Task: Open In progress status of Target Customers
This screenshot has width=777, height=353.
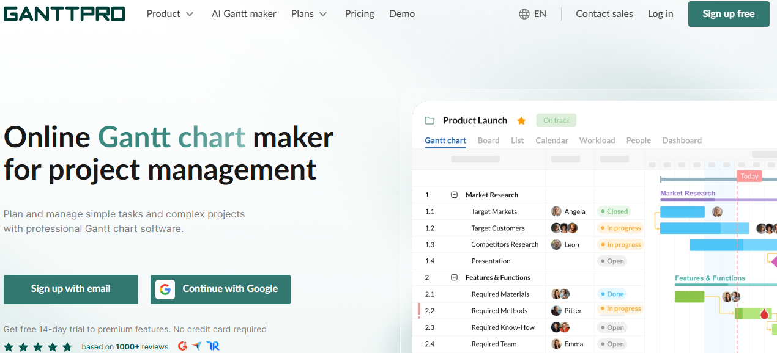Action: coord(620,228)
